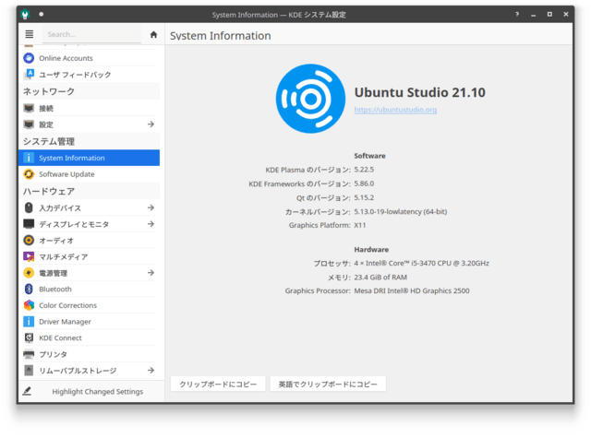Open the Online Accounts icon

point(29,58)
